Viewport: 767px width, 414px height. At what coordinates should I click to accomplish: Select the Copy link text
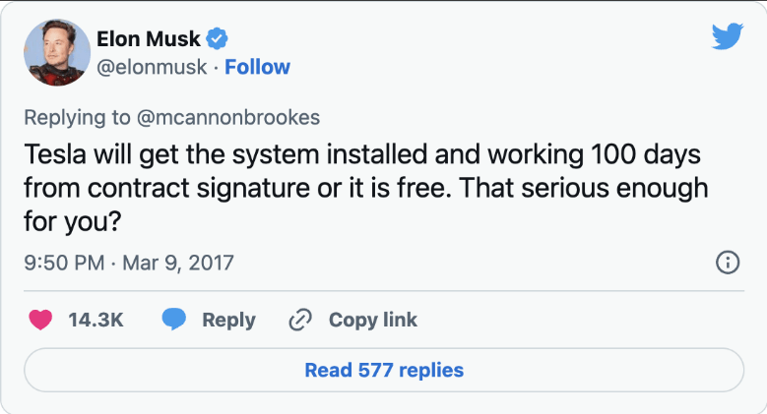pos(373,321)
